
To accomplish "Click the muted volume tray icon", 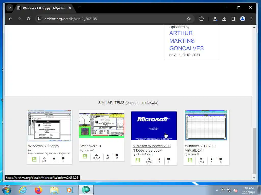I will click(235, 190).
